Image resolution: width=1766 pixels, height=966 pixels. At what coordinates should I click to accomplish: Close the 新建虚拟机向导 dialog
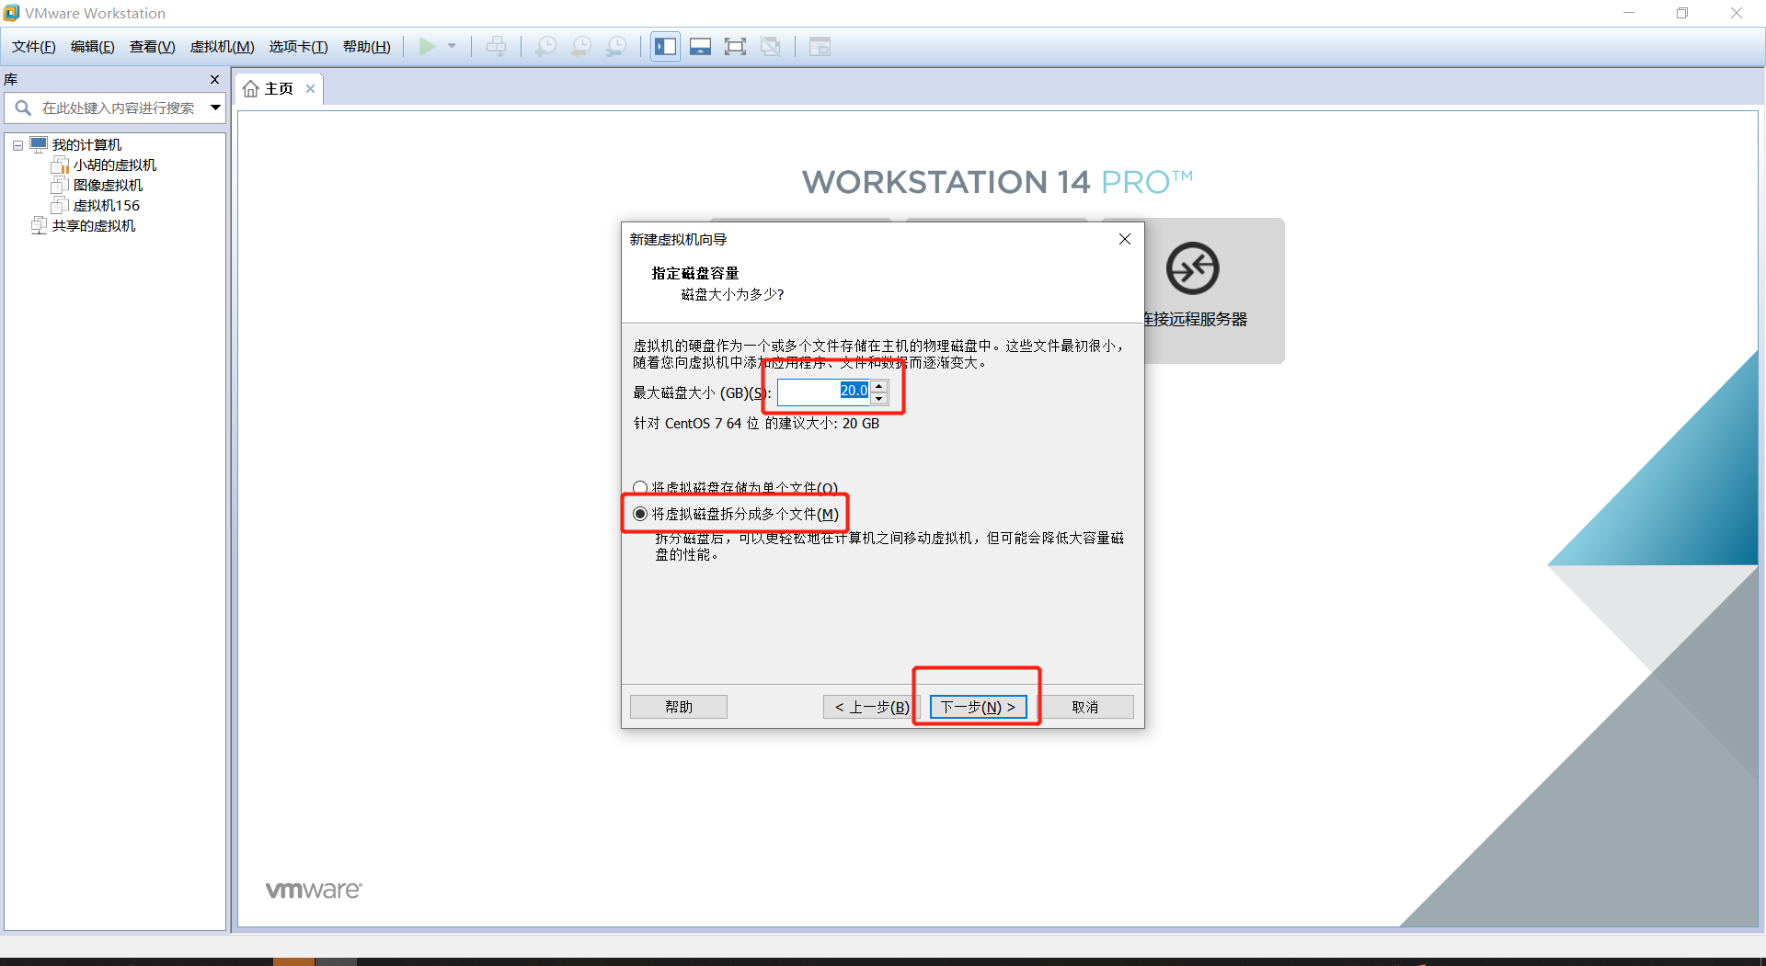pyautogui.click(x=1124, y=239)
